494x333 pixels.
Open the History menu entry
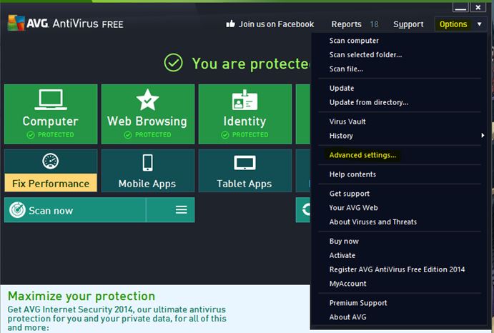click(341, 136)
